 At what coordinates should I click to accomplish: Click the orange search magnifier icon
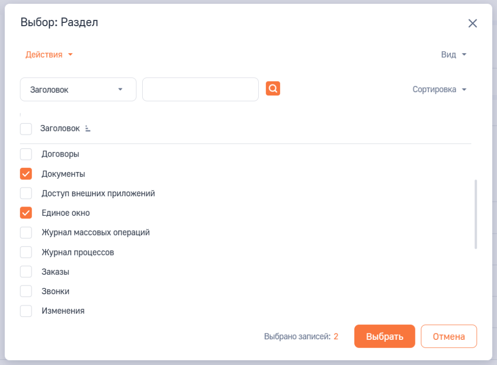click(273, 88)
